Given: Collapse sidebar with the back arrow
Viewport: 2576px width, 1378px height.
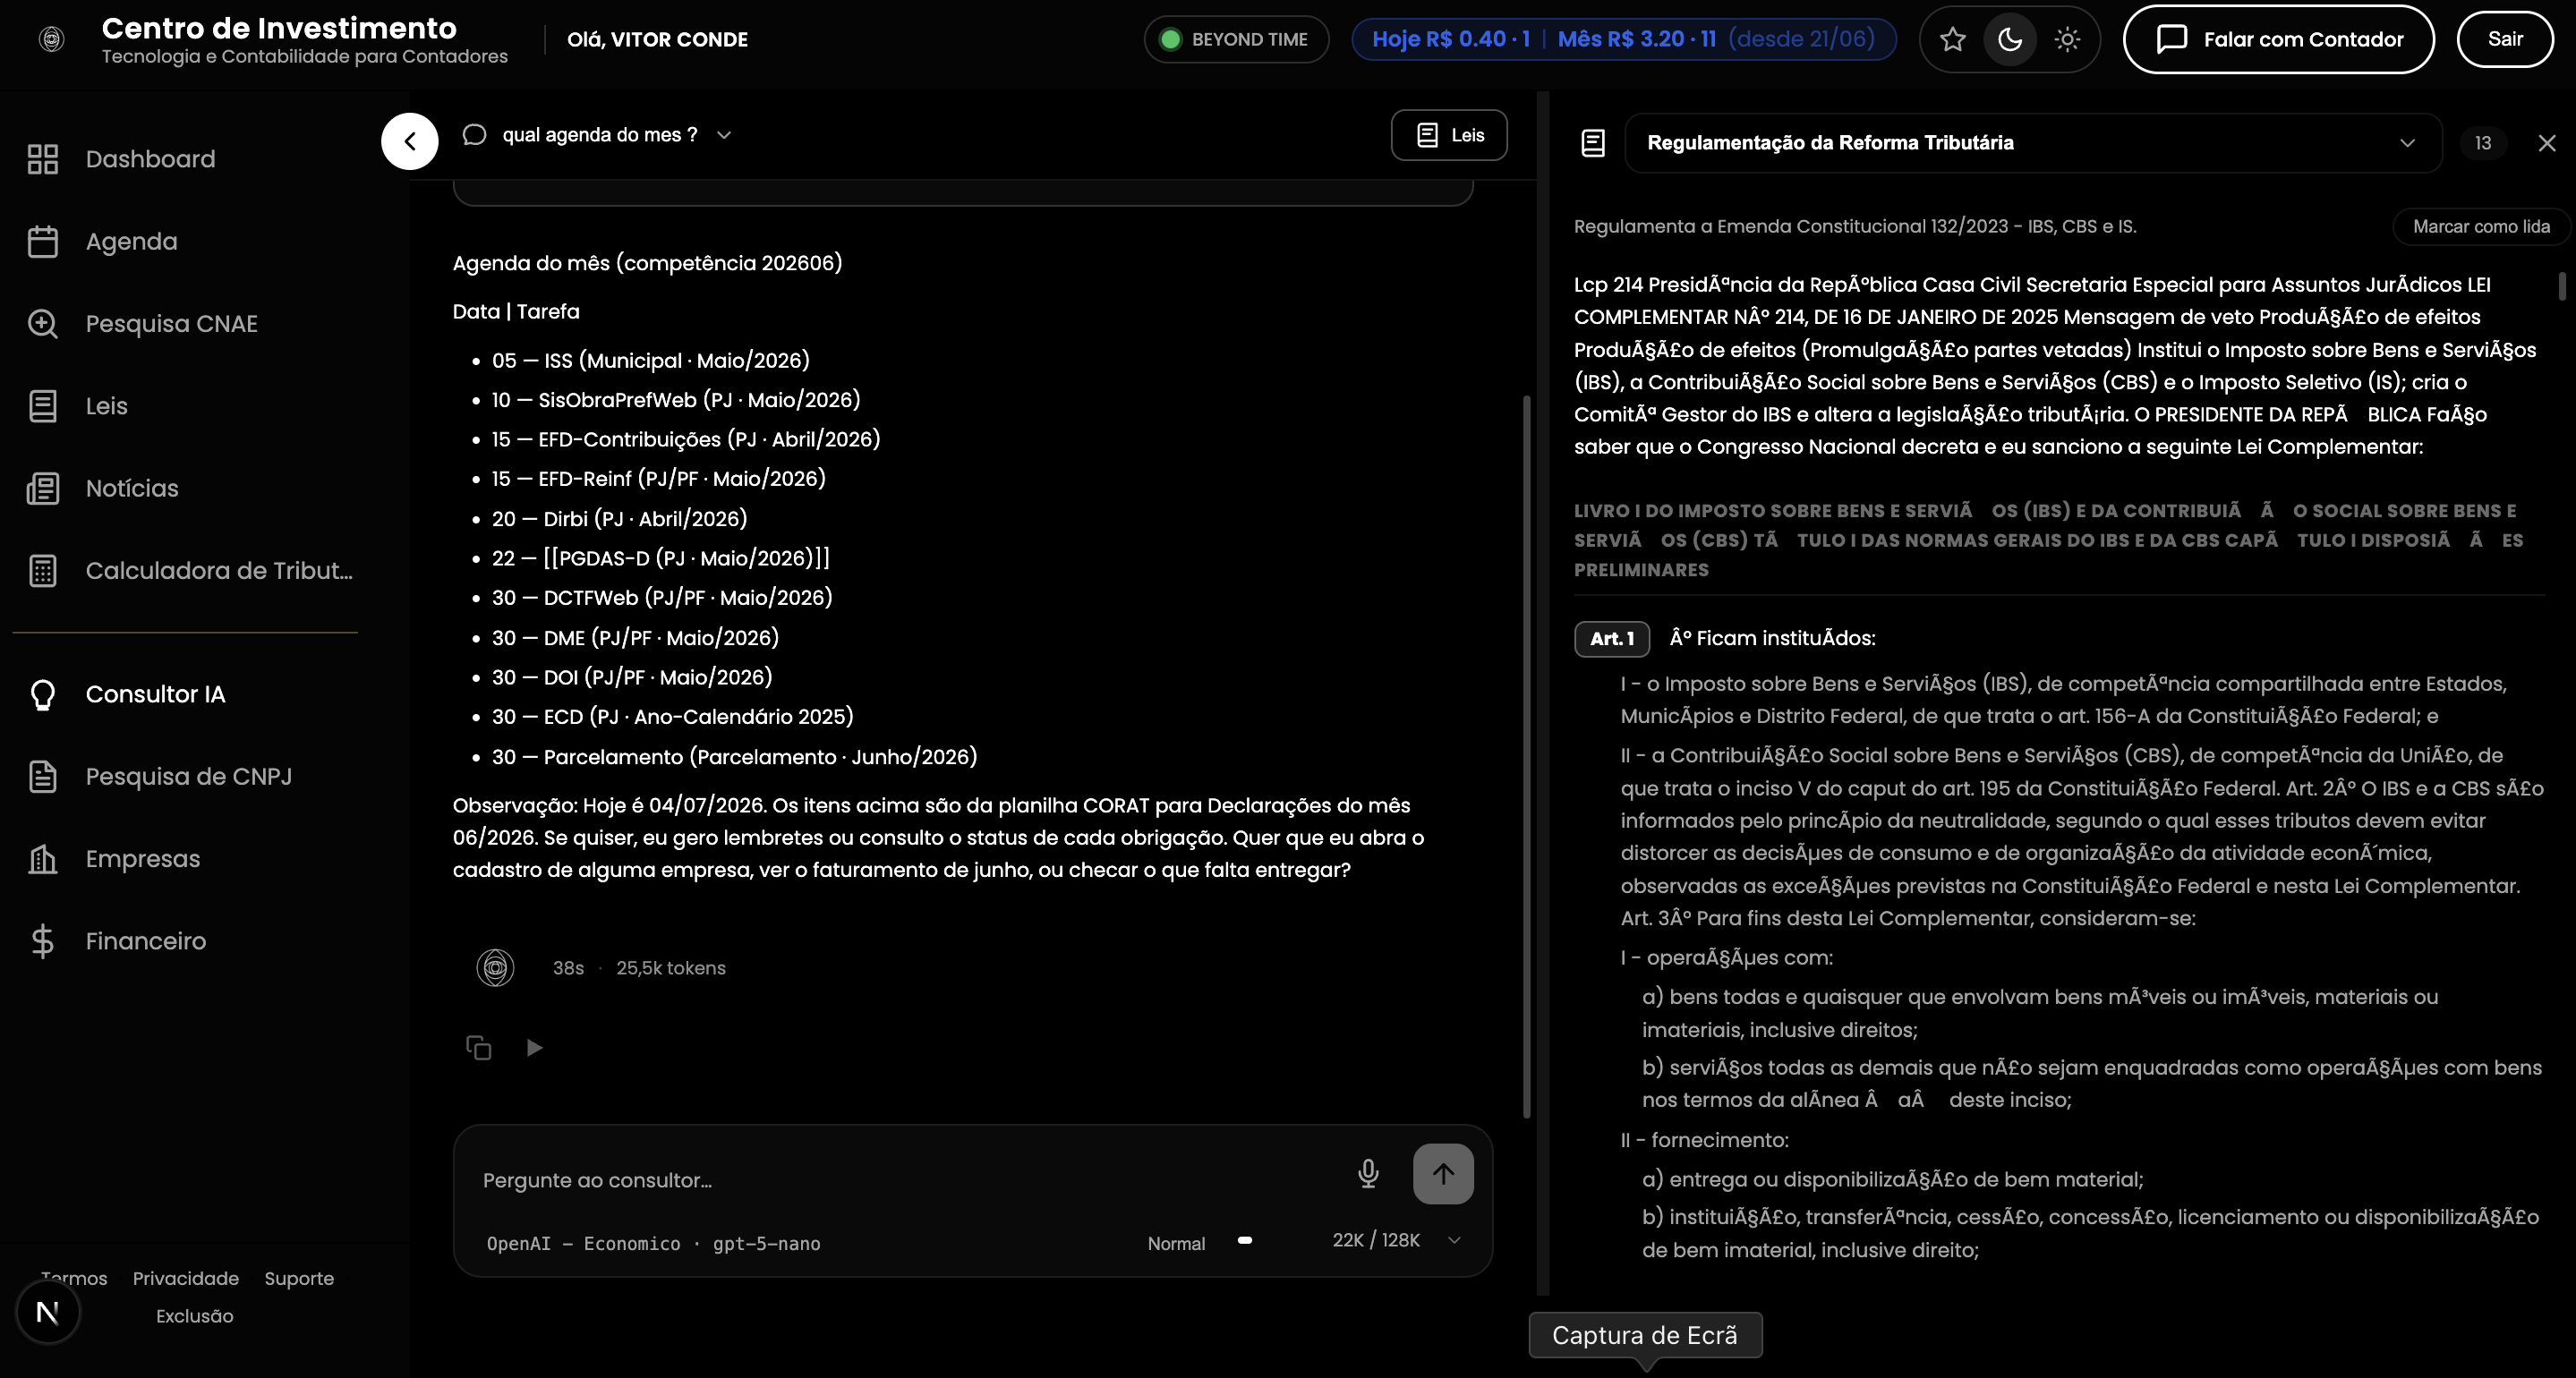Looking at the screenshot, I should [x=409, y=141].
